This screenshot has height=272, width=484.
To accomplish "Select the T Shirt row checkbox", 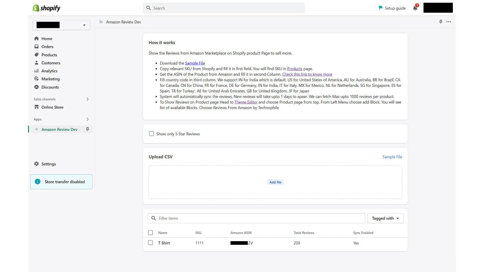I will pos(150,243).
